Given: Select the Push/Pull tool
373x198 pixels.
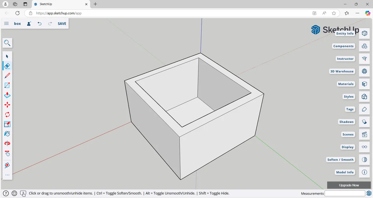Looking at the screenshot, I should (x=7, y=95).
